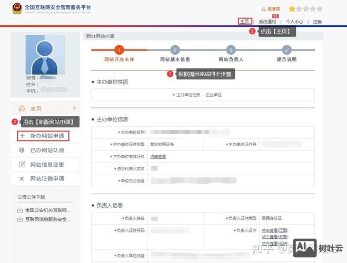The width and height of the screenshot is (347, 263).
Task: Expand the sidebar 主页 chevron arrow
Action: tap(75, 108)
